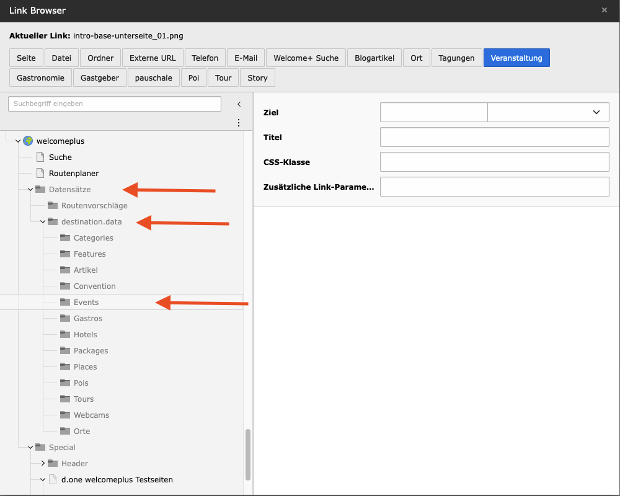Close the Link Browser dialog
Image resolution: width=620 pixels, height=496 pixels.
(x=604, y=11)
